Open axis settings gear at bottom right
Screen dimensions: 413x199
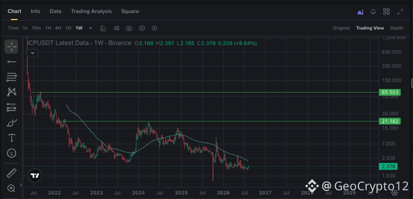[395, 192]
